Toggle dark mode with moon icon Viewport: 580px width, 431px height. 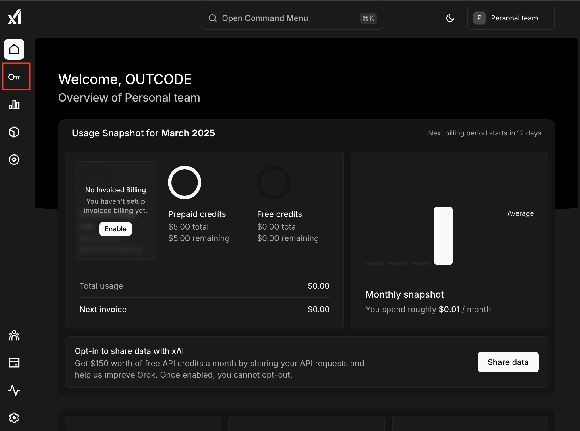pos(450,18)
